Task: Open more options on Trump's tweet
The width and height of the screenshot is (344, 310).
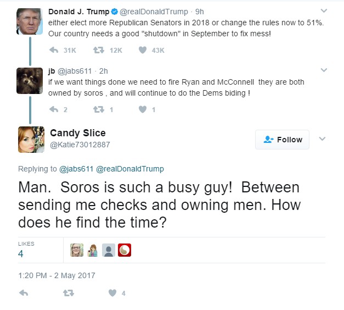Action: [x=323, y=10]
